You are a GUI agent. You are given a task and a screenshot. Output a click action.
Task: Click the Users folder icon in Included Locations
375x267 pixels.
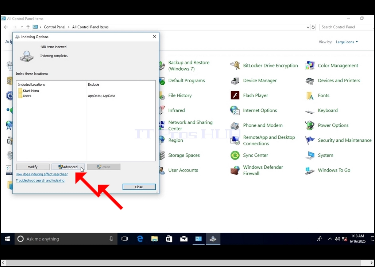tap(20, 96)
